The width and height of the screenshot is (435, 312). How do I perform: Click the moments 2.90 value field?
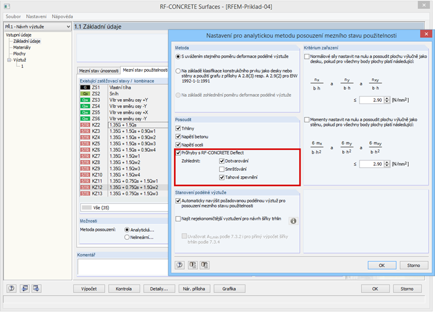click(371, 164)
